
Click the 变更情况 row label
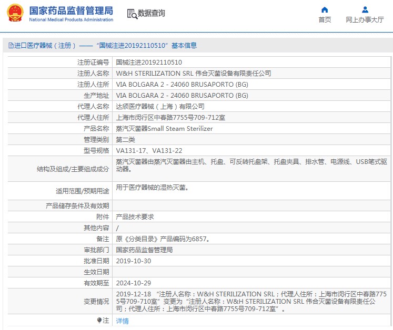(x=96, y=302)
